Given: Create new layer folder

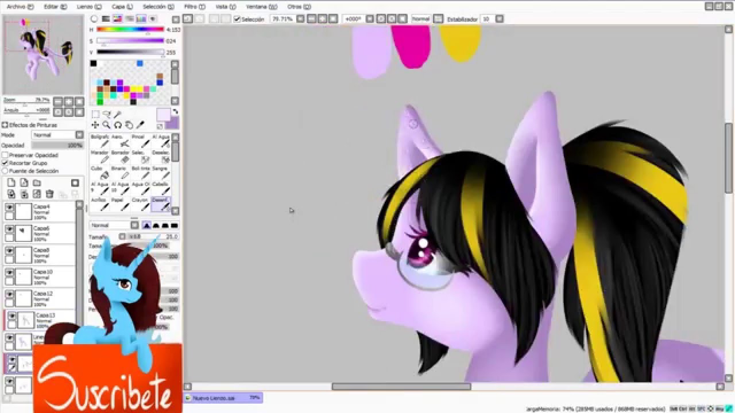Looking at the screenshot, I should (x=37, y=183).
